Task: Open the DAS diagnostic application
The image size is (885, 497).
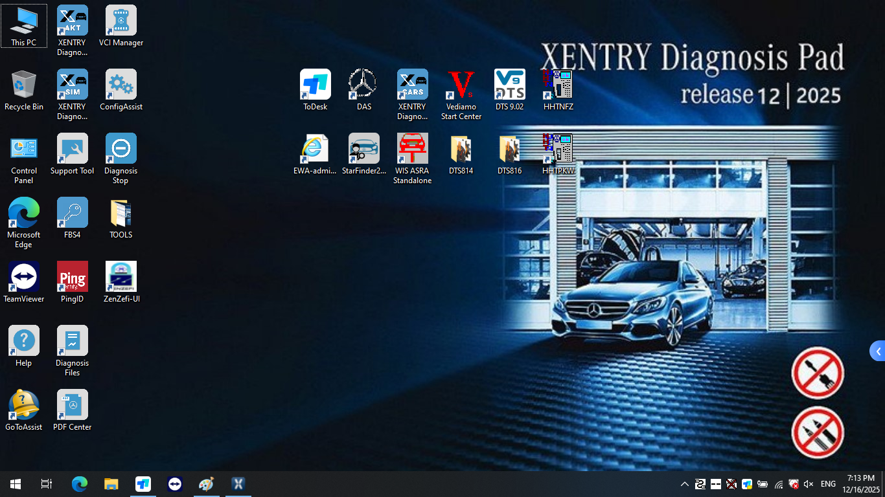Action: coord(363,84)
